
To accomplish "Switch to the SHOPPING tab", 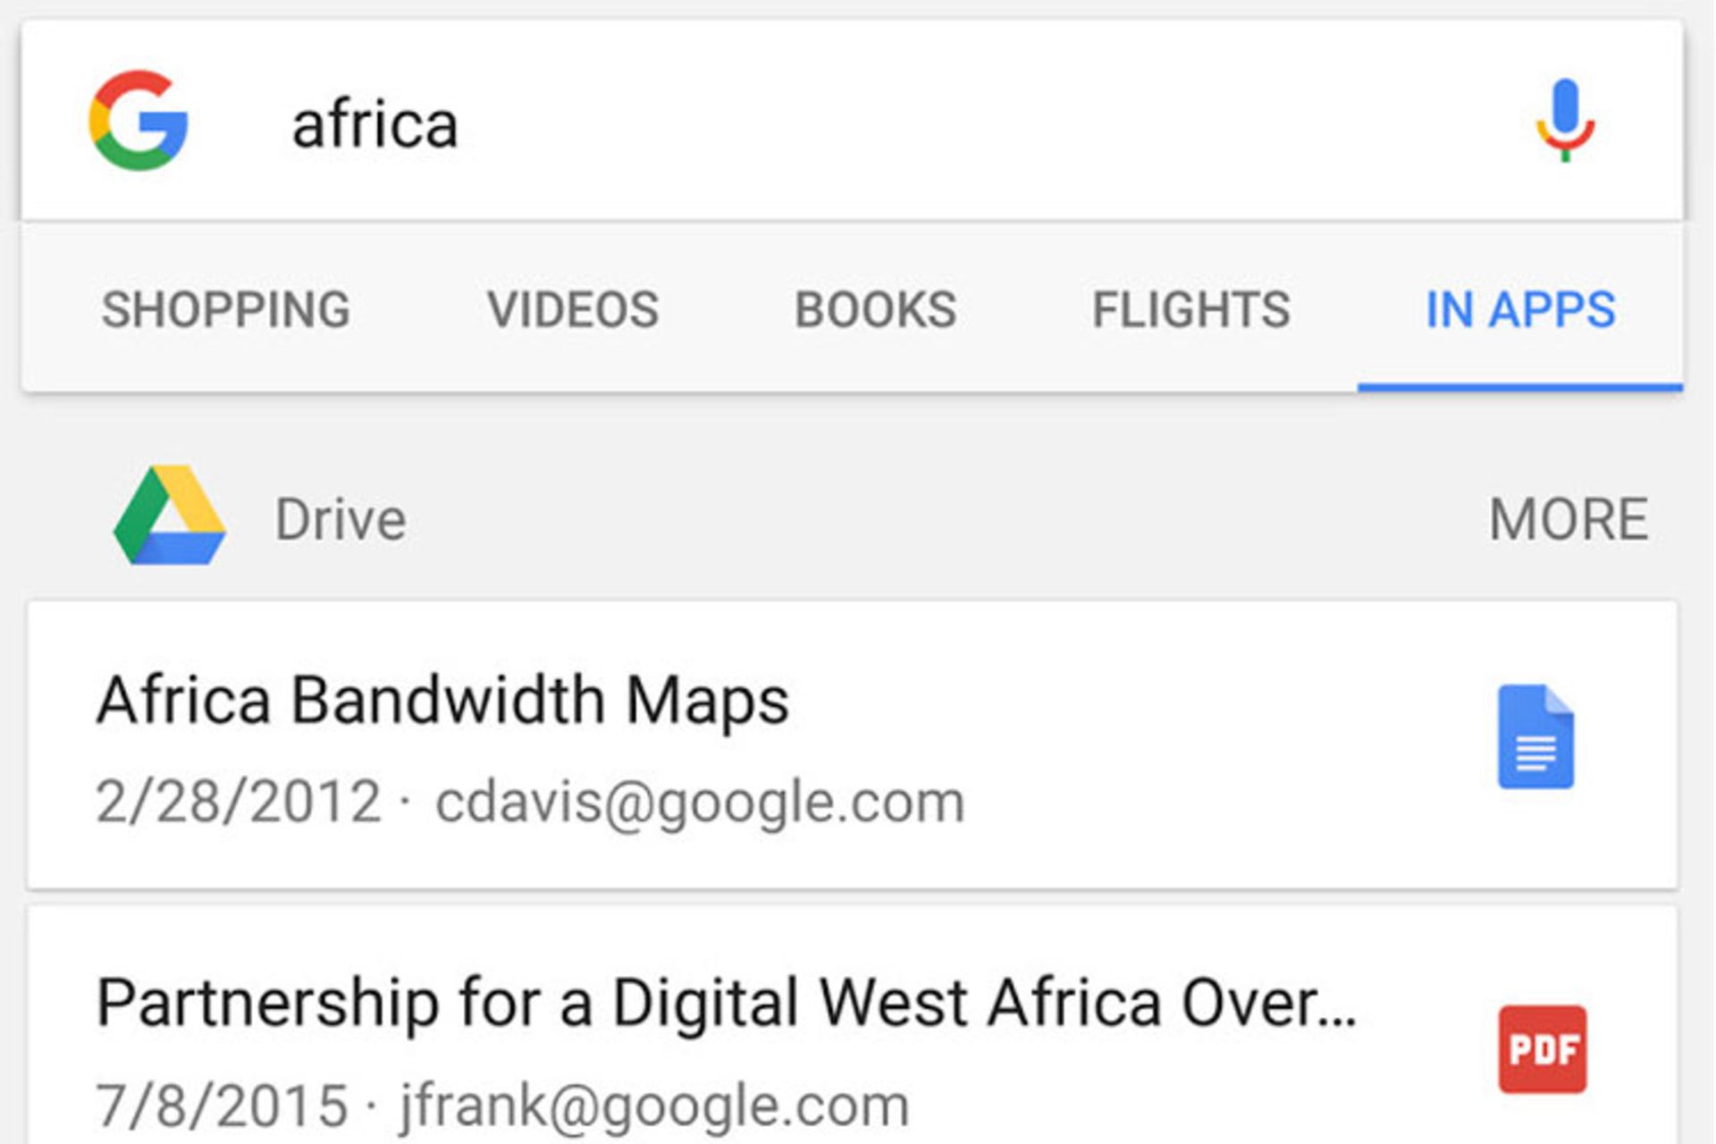I will point(226,310).
